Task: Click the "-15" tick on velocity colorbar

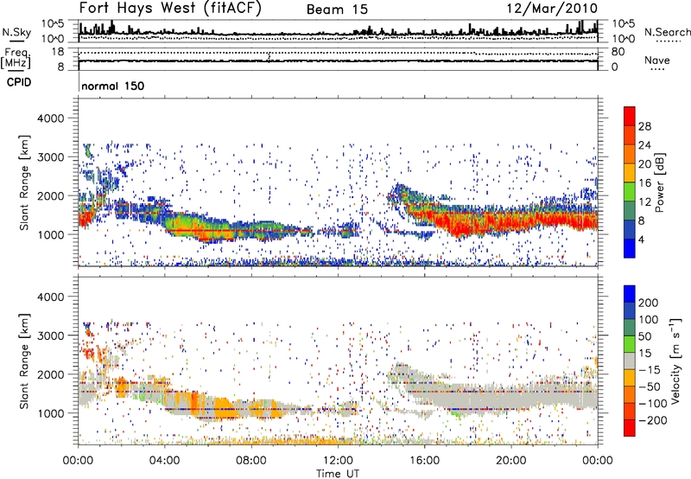Action: click(650, 370)
